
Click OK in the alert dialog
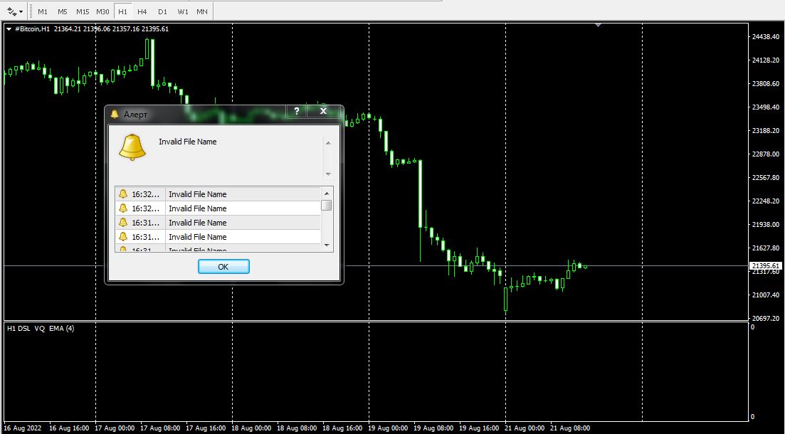[223, 266]
